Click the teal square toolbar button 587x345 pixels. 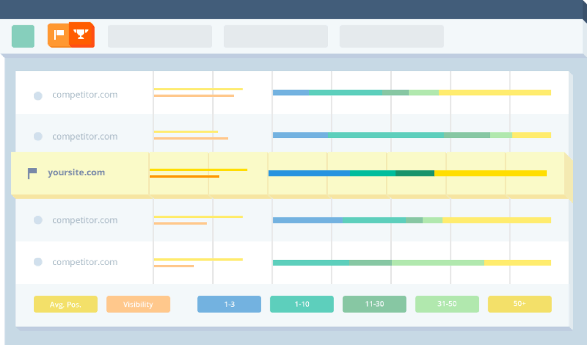pyautogui.click(x=23, y=36)
